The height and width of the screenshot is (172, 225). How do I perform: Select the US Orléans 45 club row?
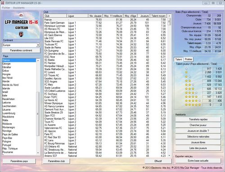[105, 146]
